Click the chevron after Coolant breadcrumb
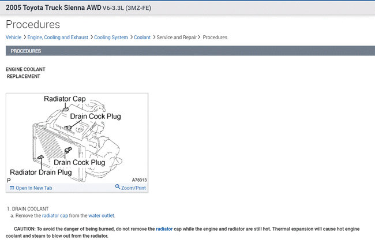Screen dimensions: 375x243 pos(154,38)
